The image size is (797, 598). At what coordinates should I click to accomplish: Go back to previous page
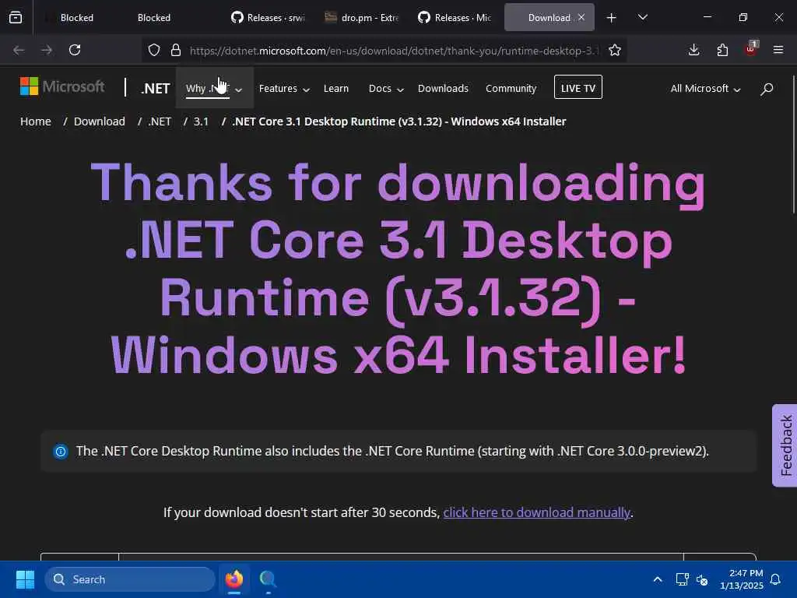pyautogui.click(x=19, y=50)
